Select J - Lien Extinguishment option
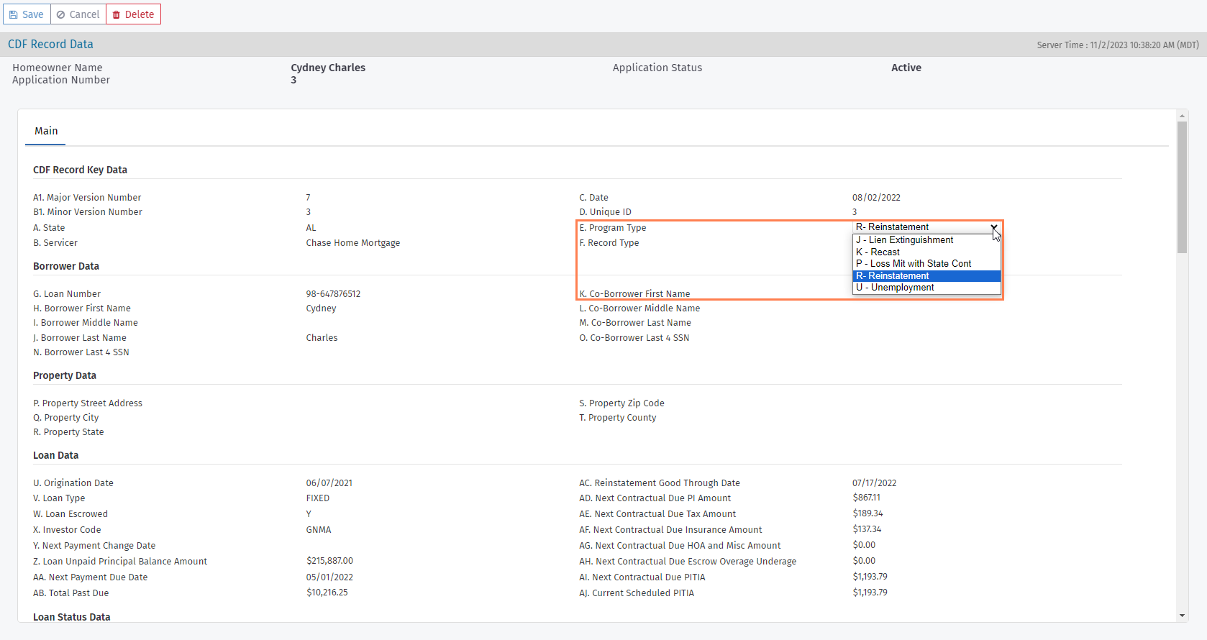This screenshot has height=640, width=1207. [904, 240]
